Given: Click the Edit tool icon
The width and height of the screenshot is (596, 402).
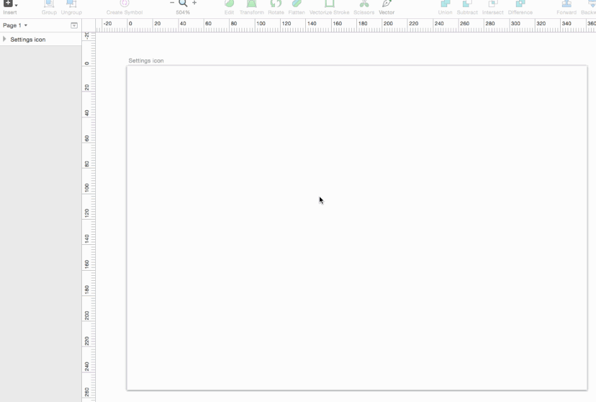Looking at the screenshot, I should click(x=229, y=4).
